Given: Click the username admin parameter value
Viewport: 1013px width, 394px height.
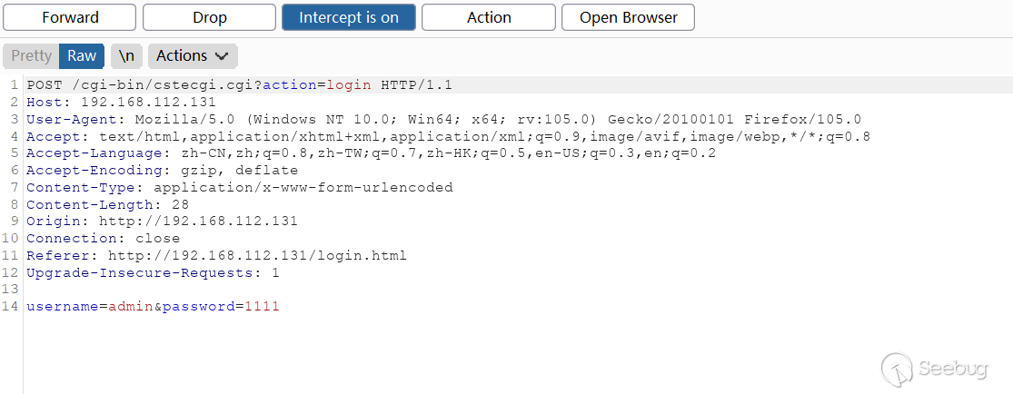Looking at the screenshot, I should 131,307.
